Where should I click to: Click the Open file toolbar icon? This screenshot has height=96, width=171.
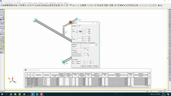(3, 5)
